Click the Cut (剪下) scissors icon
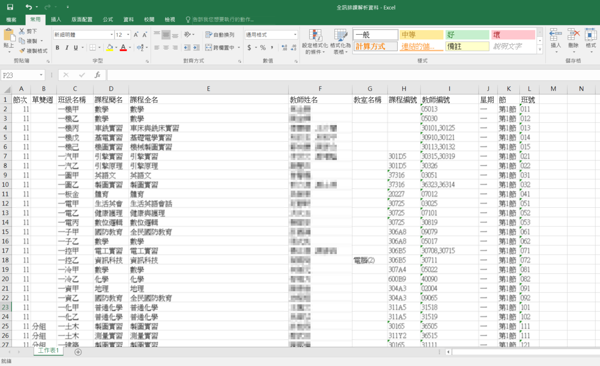Viewport: 600px width, 366px height. tap(22, 31)
